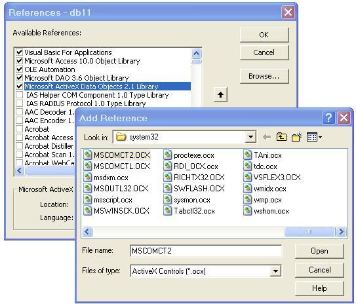Check the Acrobat reference checkbox
The width and height of the screenshot is (356, 304).
tap(20, 129)
